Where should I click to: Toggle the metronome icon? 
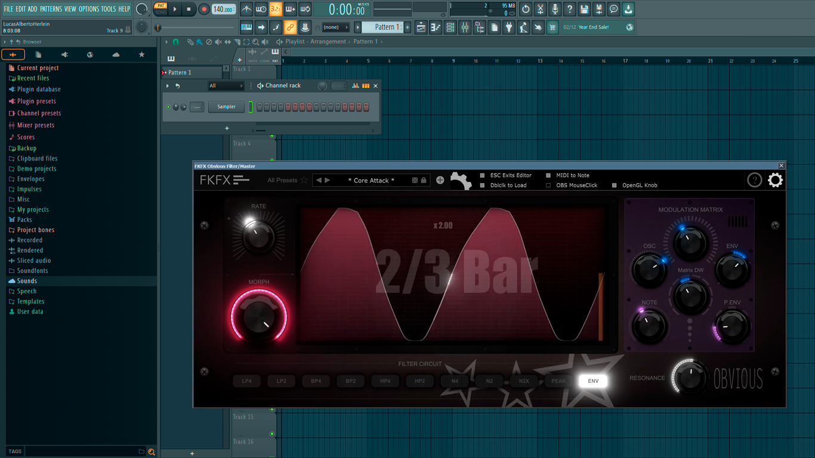246,9
